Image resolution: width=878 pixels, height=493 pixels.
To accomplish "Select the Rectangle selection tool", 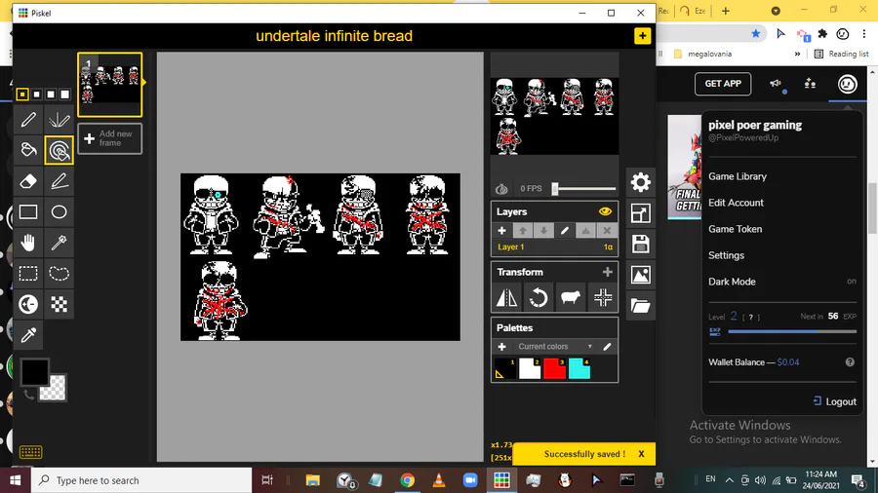I will 28,274.
